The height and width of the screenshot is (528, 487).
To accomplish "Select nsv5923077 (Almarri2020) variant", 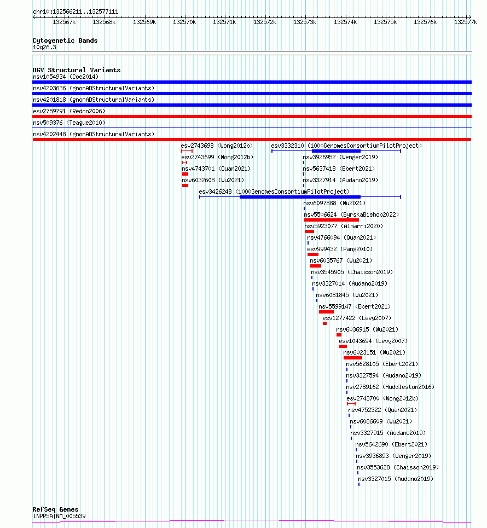I will (x=344, y=226).
